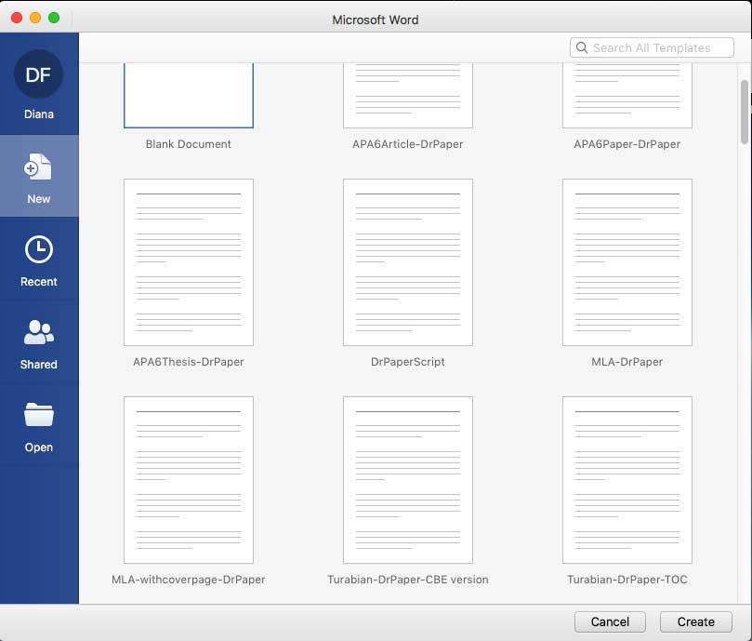
Task: Choose the Turabian-DrPaper-TOC template
Action: 627,480
